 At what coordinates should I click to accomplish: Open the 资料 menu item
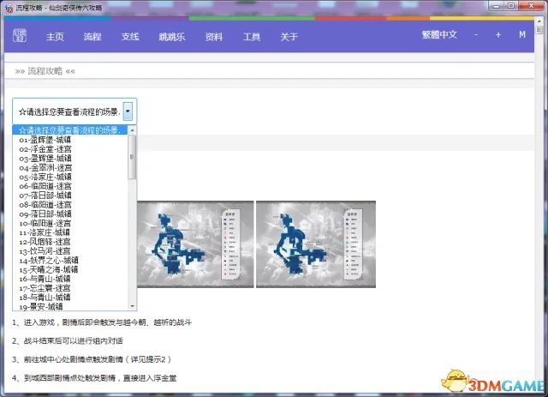pyautogui.click(x=213, y=36)
